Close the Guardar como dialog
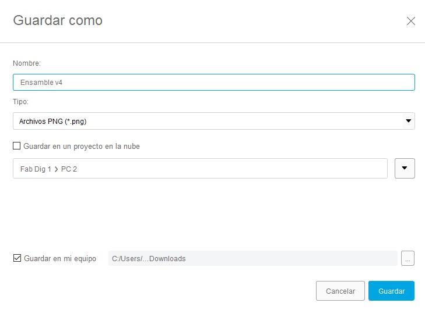The image size is (425, 310). pyautogui.click(x=411, y=21)
